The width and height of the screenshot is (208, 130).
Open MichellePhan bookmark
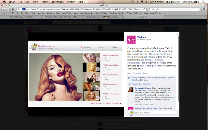pyautogui.click(x=101, y=13)
